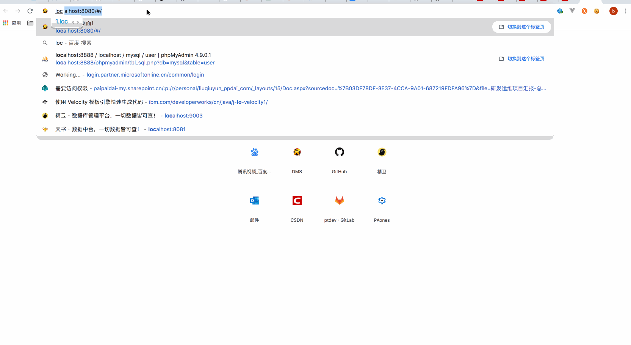
Task: Click the orange circle extension icon
Action: tap(584, 11)
